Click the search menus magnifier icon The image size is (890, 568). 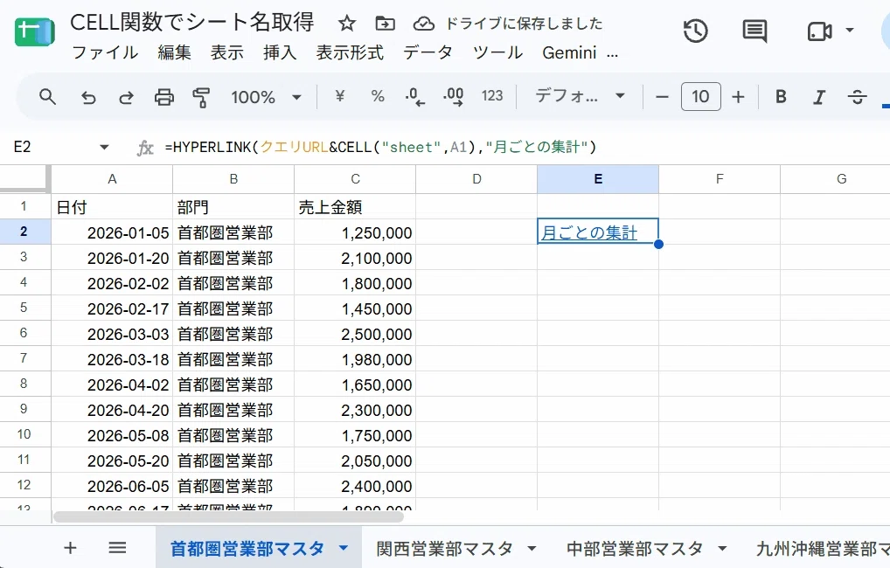point(48,97)
